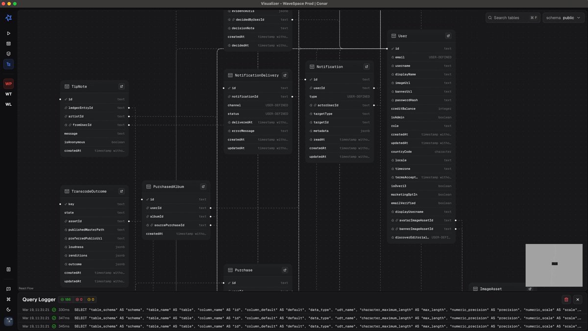Focus the Search tables field
Viewport: 588px width, 331px height.
[x=513, y=18]
